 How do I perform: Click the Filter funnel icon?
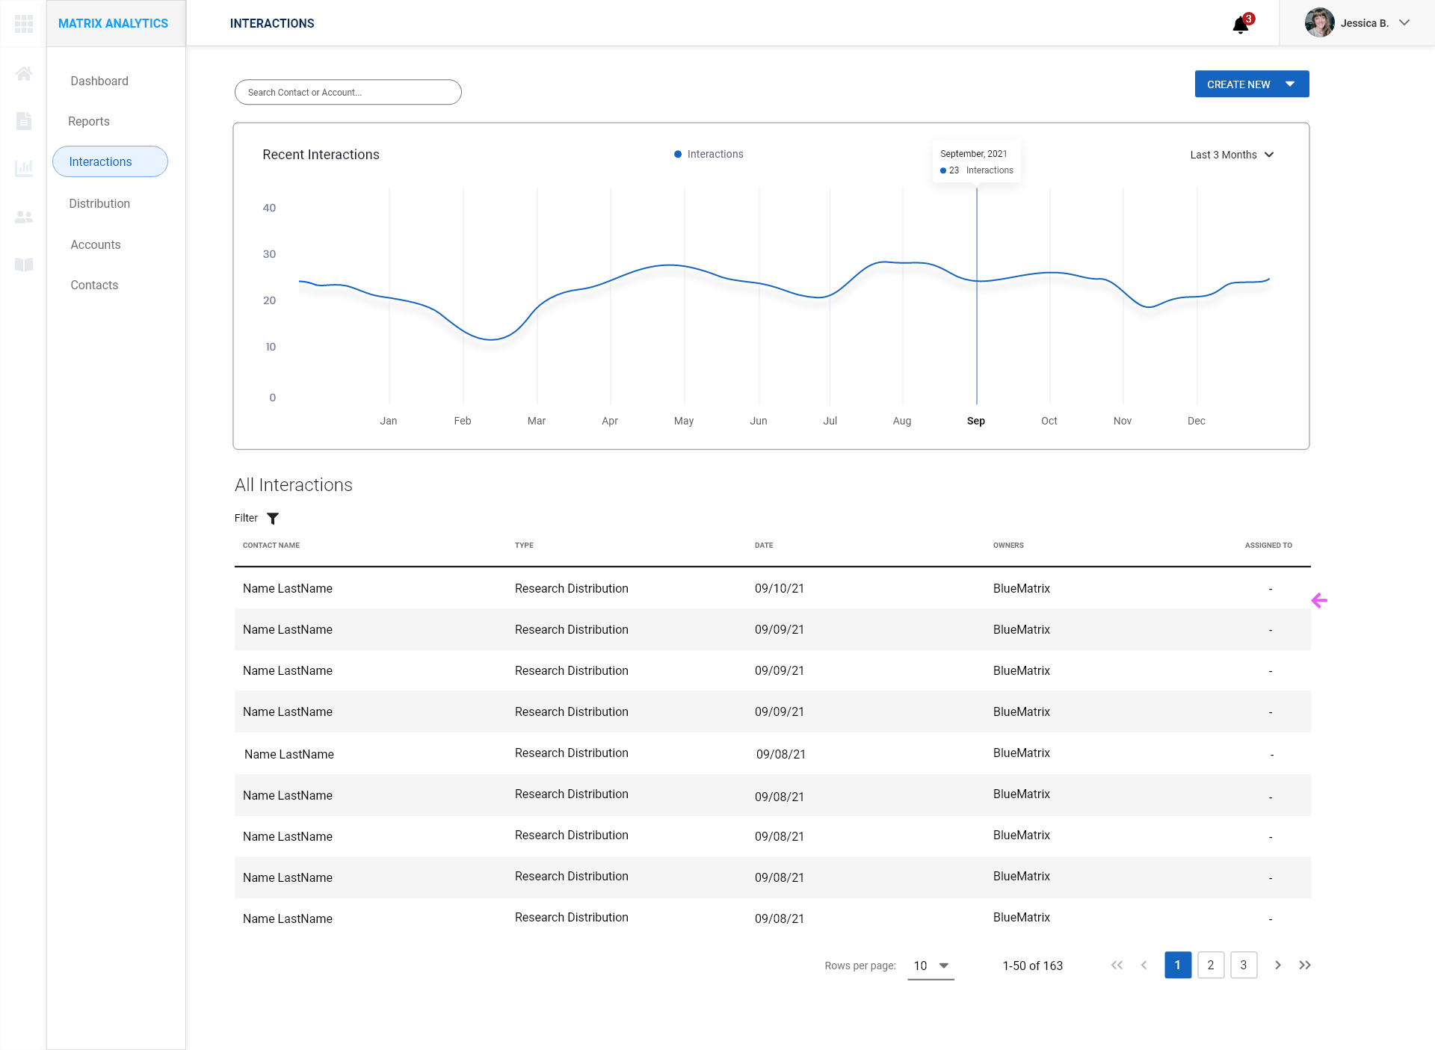point(273,518)
